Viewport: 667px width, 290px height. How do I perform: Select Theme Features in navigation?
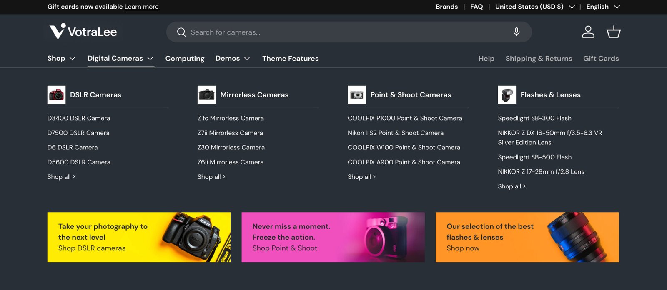(x=290, y=59)
